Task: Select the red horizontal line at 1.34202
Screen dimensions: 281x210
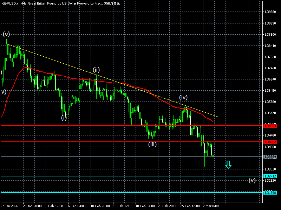Action: (132, 142)
